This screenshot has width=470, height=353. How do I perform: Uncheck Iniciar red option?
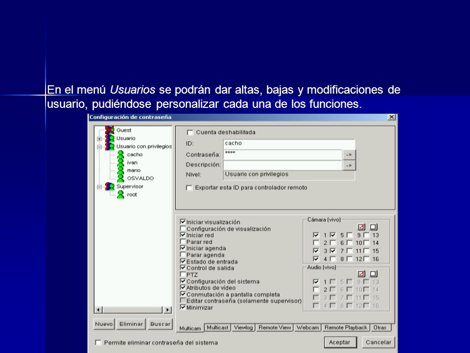click(183, 235)
